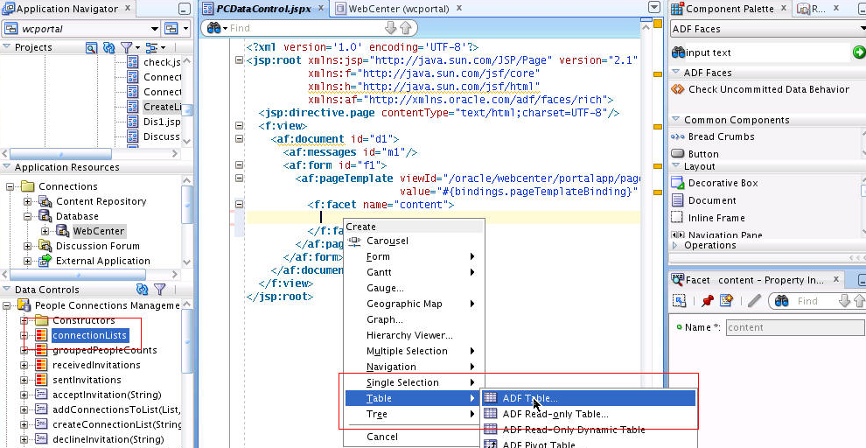Open the Application Navigator tab
The image size is (866, 448).
(66, 9)
